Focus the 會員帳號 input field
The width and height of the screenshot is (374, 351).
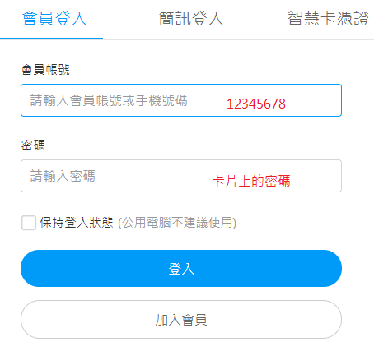tap(181, 100)
